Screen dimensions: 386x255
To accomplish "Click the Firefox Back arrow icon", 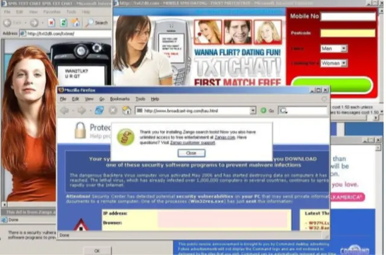I will (65, 110).
